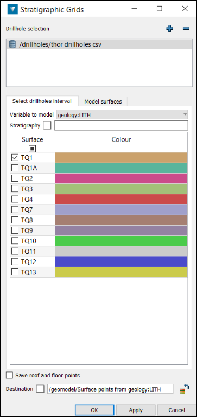The width and height of the screenshot is (197, 417).
Task: Tick the TQ7 surface checkbox
Action: pyautogui.click(x=15, y=209)
